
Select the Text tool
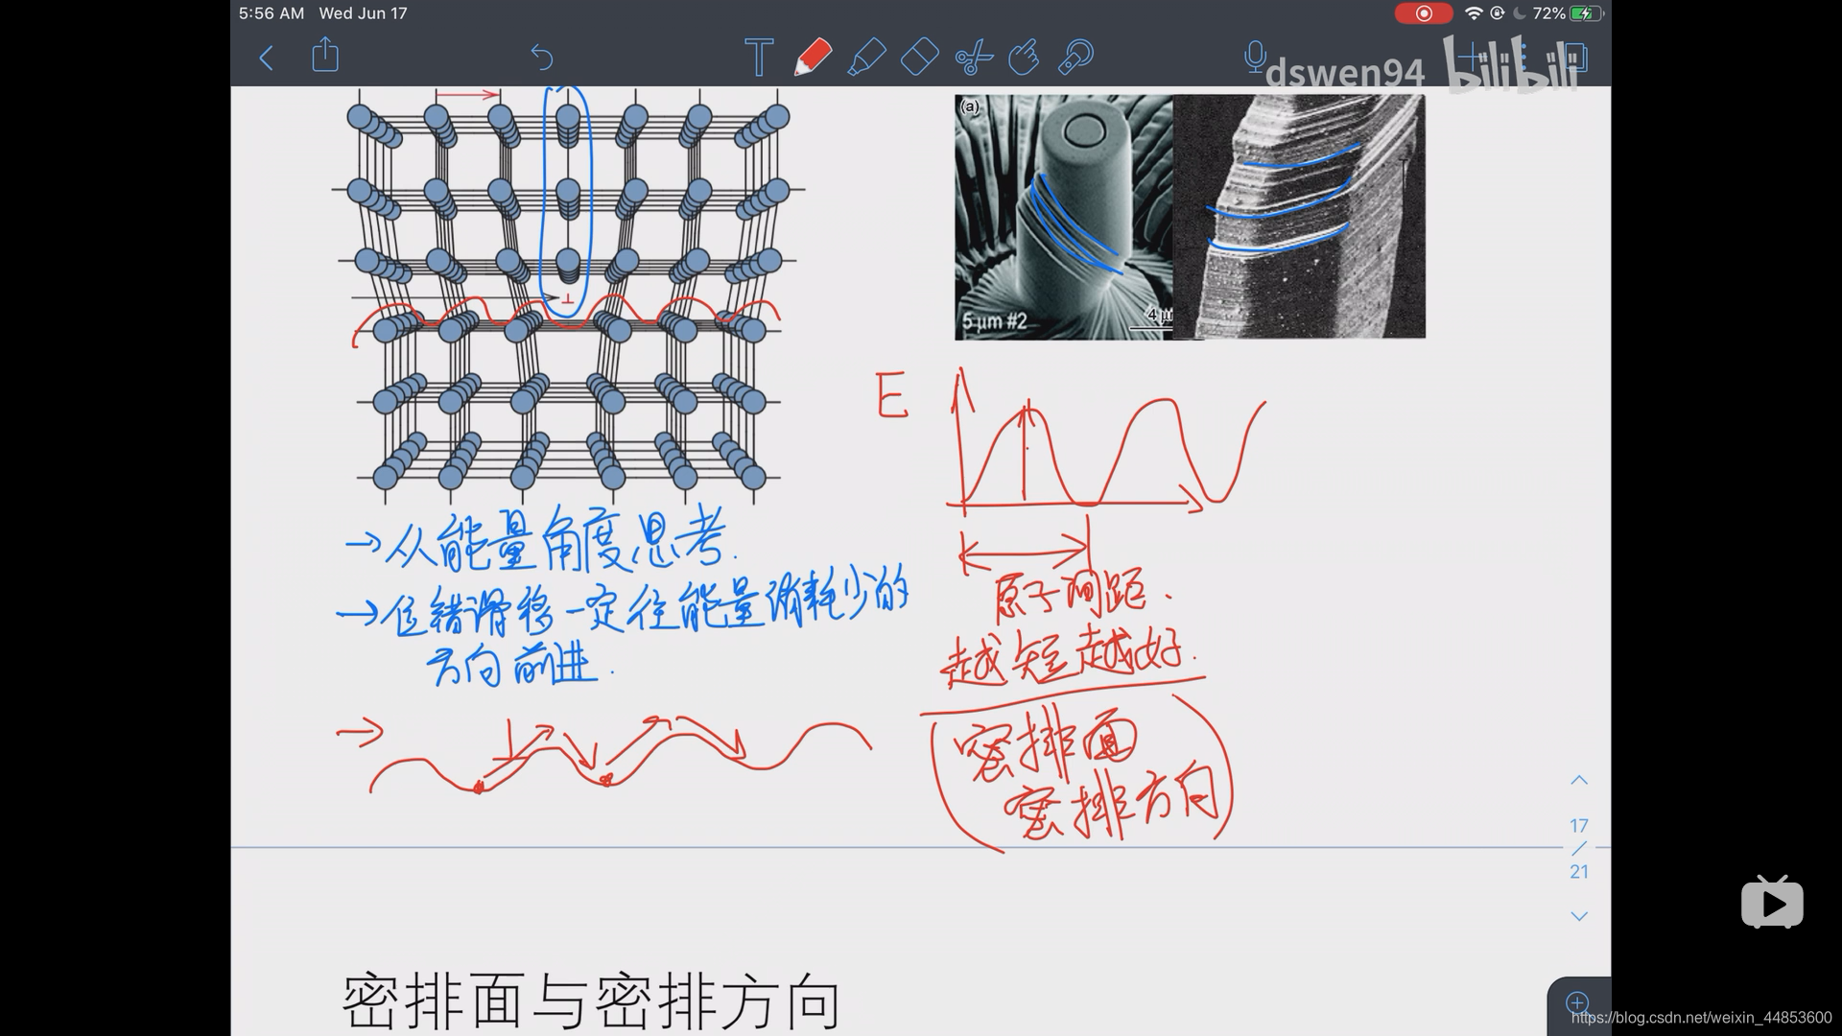[759, 57]
